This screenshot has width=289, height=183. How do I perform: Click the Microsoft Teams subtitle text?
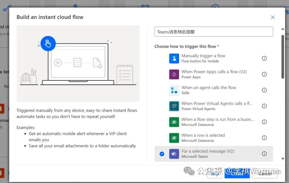click(x=195, y=157)
